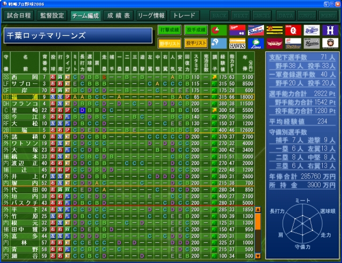Choose the purple H team logo
The image size is (342, 263).
330,30
